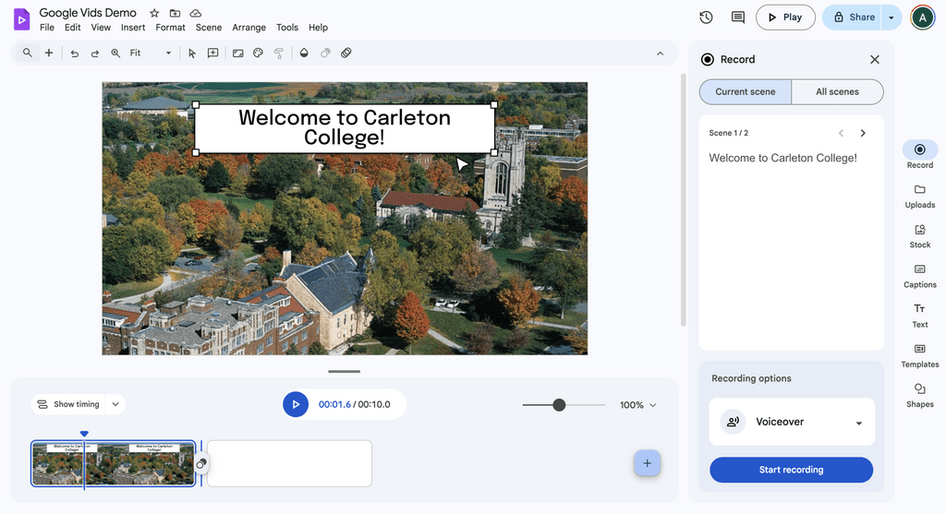Open the timeline 100% zoom dropdown

tap(637, 405)
